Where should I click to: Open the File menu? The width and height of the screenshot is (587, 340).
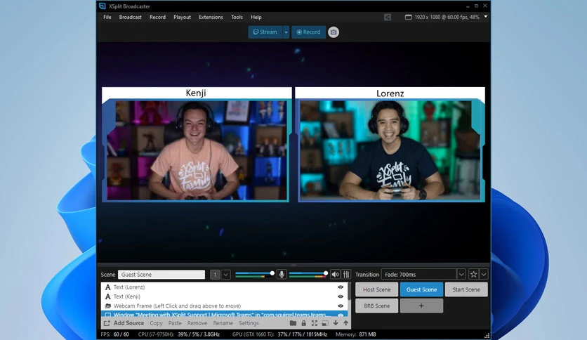107,17
